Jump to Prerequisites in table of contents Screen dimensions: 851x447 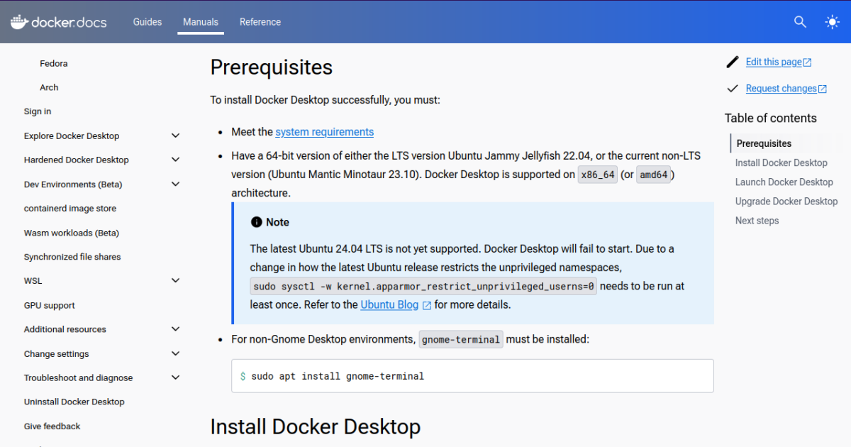pyautogui.click(x=764, y=143)
